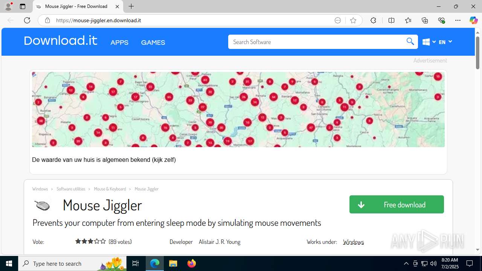Open Firefox on taskbar

pos(191,263)
